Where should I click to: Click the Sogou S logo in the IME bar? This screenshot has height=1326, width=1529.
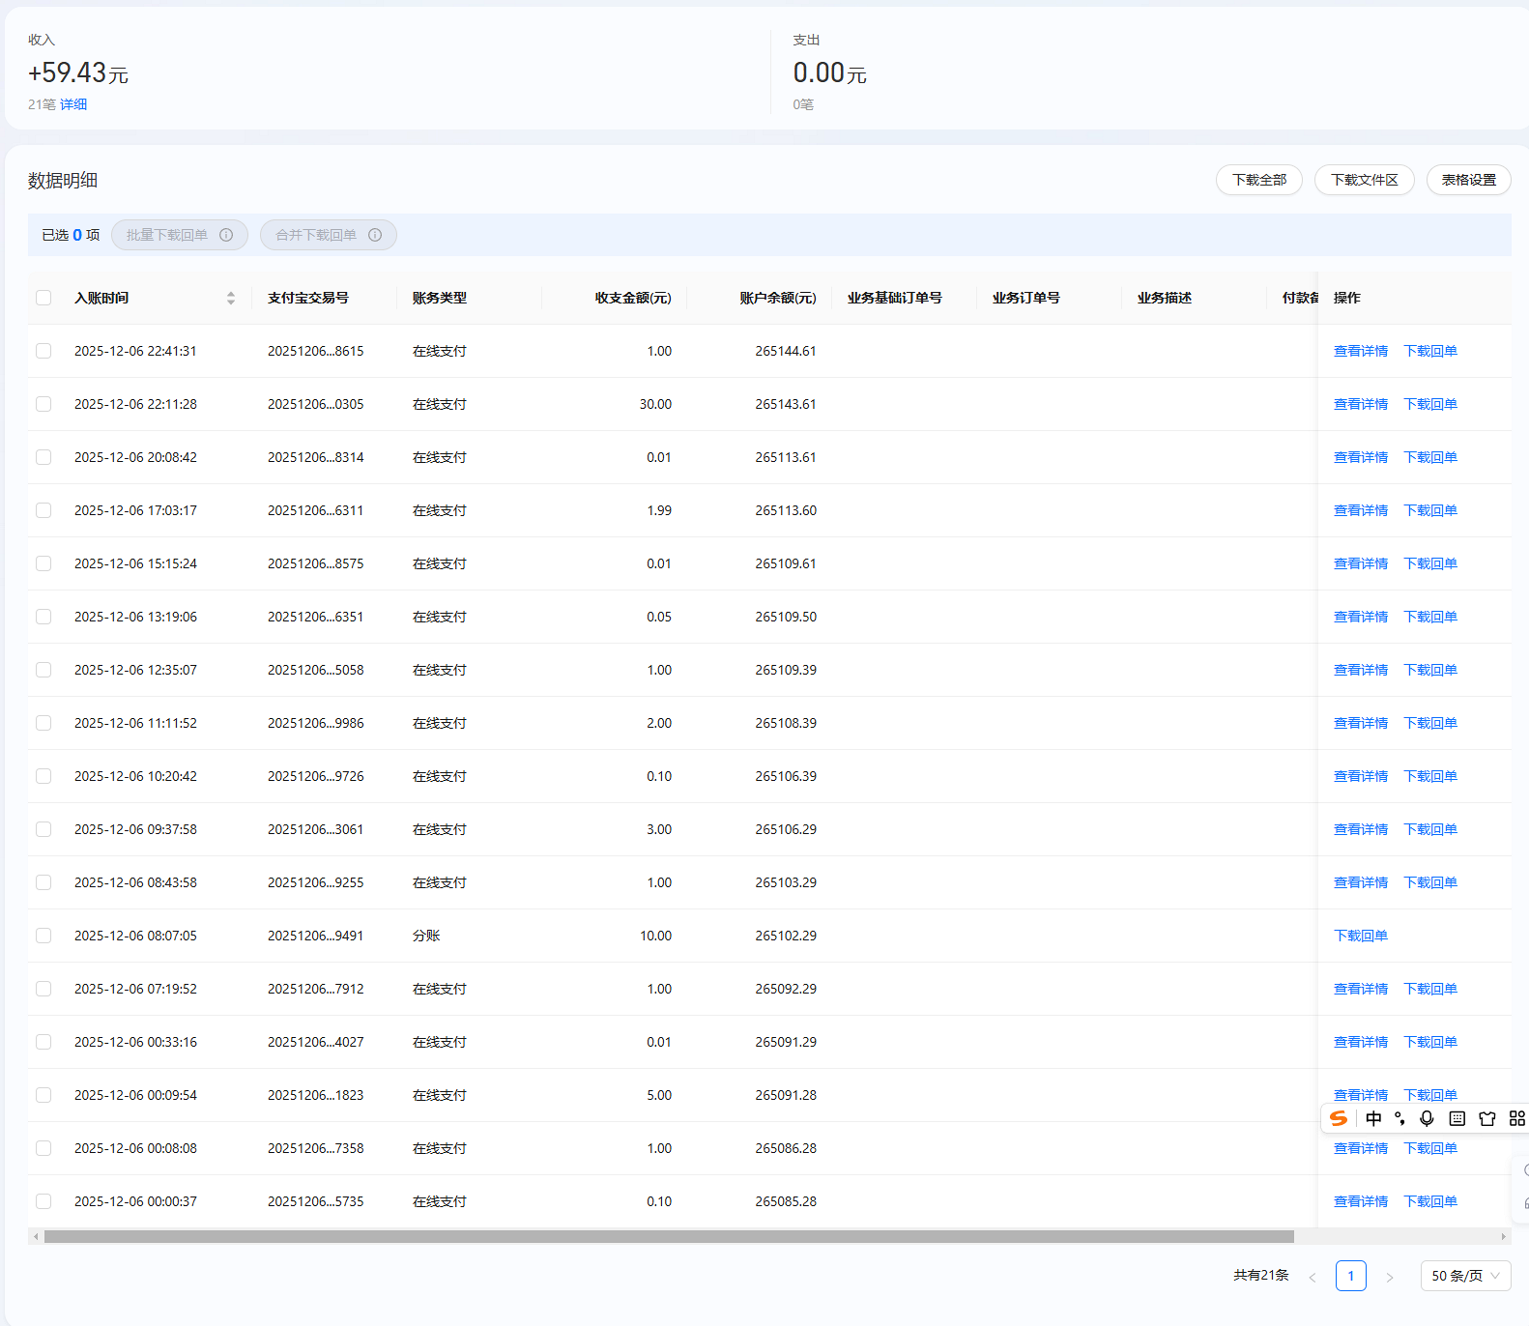pos(1339,1118)
